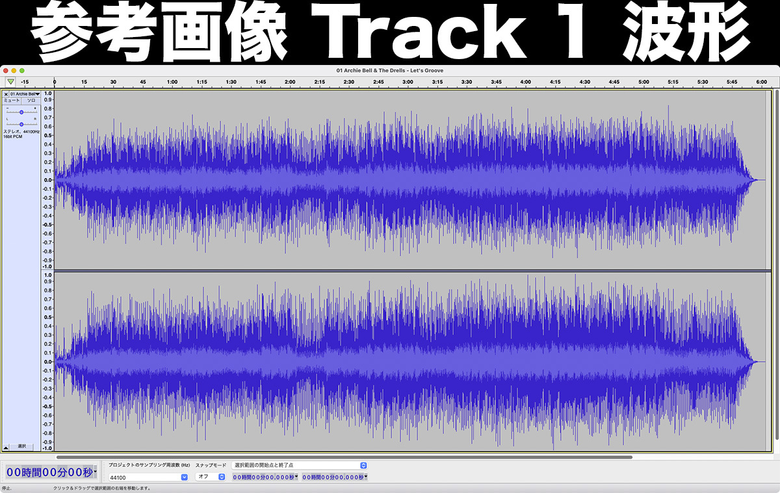Click the 4:15 mark on timeline ruler
780x493 pixels.
pyautogui.click(x=555, y=82)
